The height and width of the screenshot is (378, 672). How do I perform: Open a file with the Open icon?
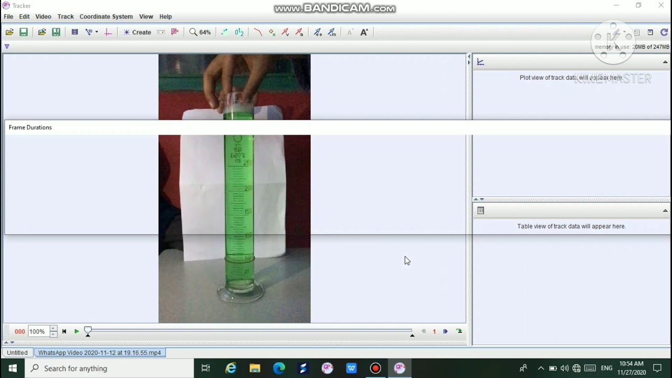coord(9,32)
